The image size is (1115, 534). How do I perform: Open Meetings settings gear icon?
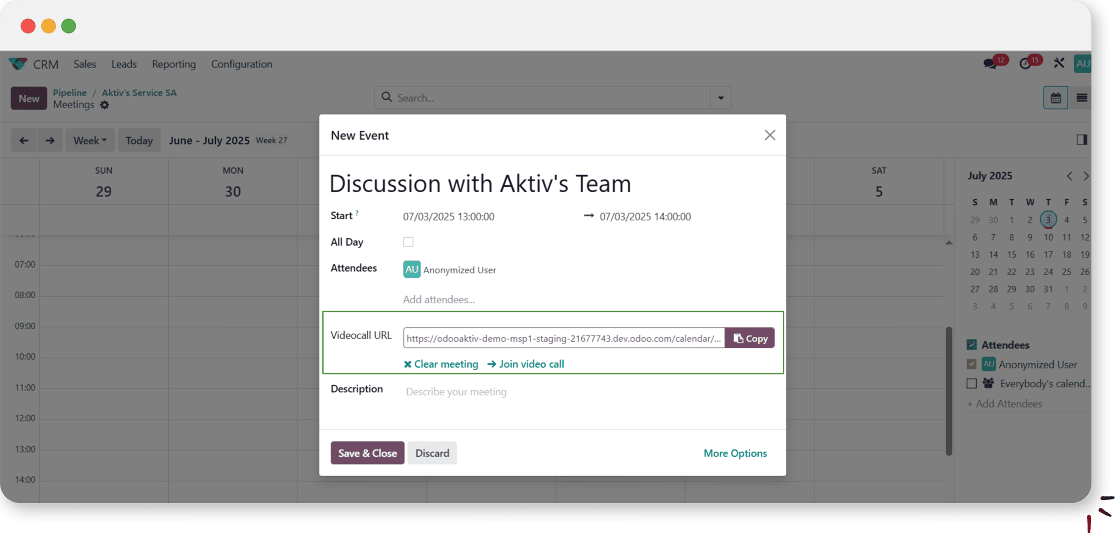(x=104, y=105)
